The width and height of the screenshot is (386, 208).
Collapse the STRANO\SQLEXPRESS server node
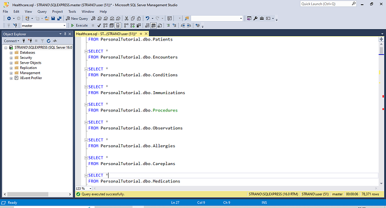[x=5, y=48]
